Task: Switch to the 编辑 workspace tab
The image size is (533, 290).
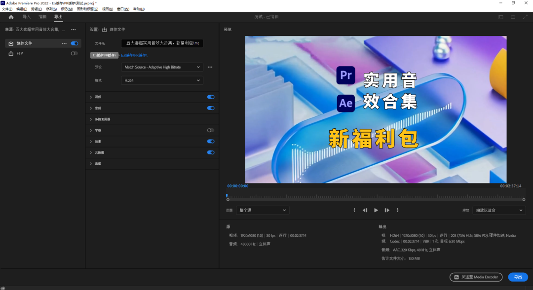Action: point(43,17)
